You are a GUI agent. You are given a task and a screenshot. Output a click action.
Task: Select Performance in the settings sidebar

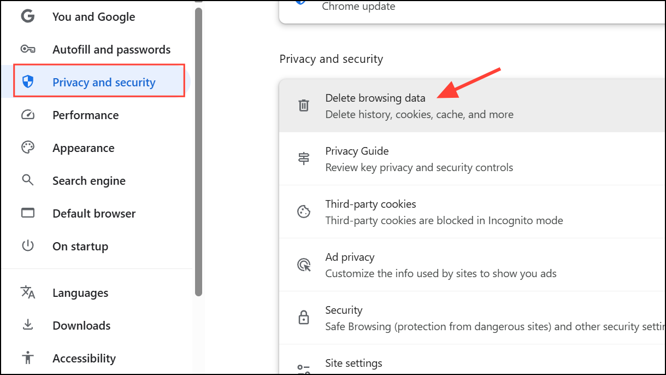coord(85,115)
